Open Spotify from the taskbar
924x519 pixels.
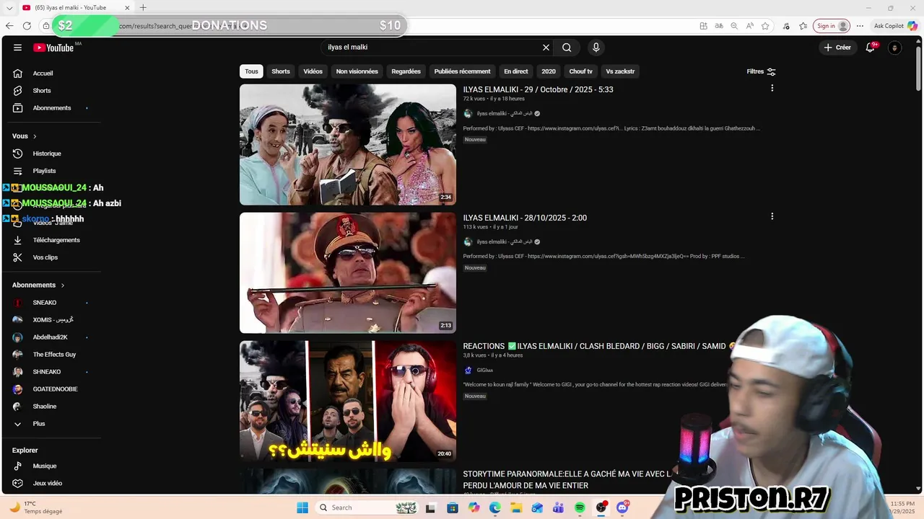click(x=580, y=507)
